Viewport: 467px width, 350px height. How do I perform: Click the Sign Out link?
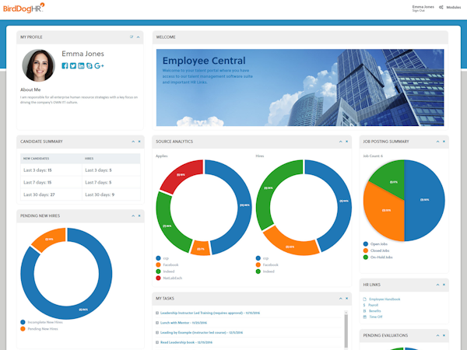coord(417,11)
